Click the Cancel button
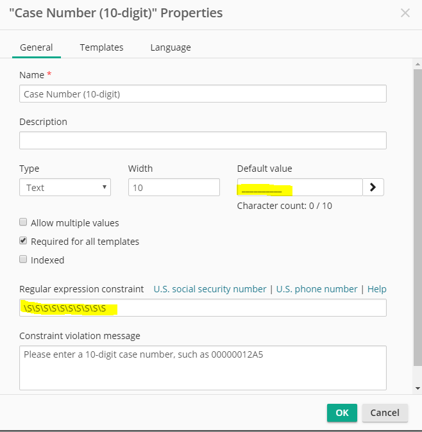Viewport: 422px width, 432px height. coord(385,413)
